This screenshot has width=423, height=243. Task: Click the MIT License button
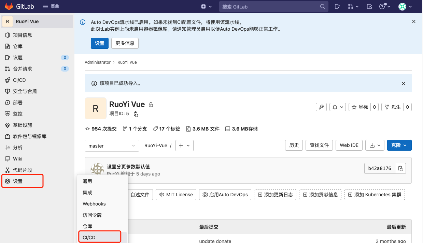pyautogui.click(x=176, y=195)
